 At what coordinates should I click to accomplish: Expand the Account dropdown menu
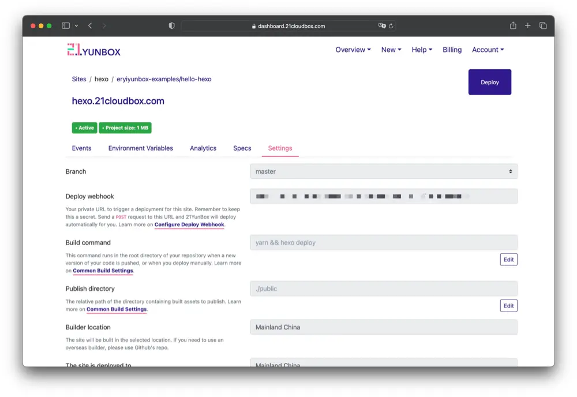point(488,50)
